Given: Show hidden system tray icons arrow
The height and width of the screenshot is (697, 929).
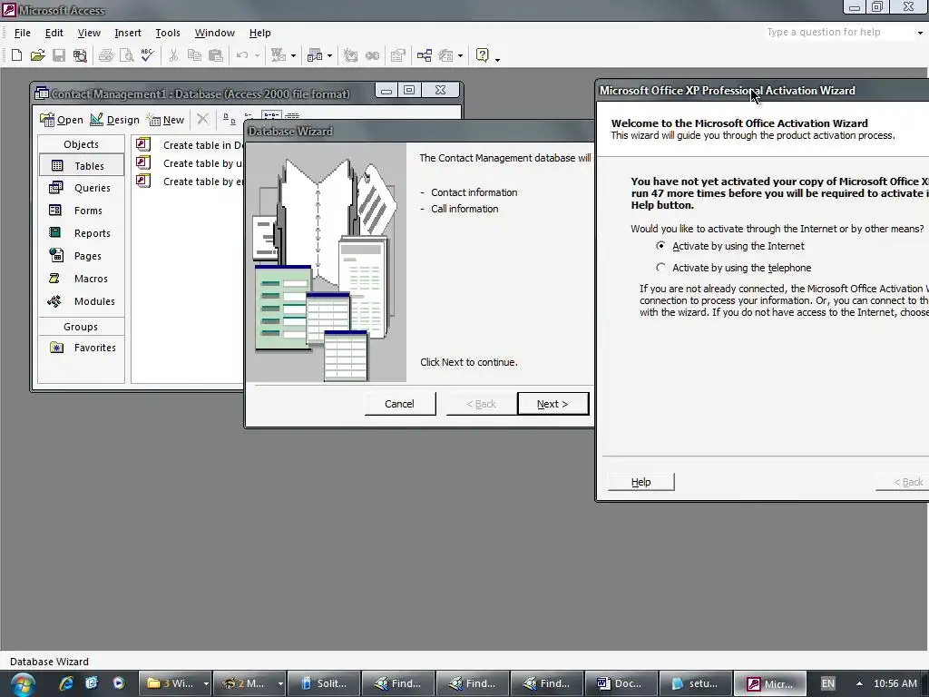Looking at the screenshot, I should (x=859, y=683).
